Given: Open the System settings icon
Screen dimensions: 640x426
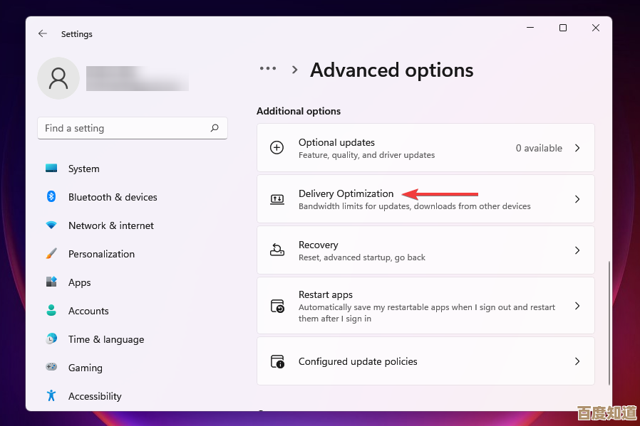Looking at the screenshot, I should click(x=51, y=169).
